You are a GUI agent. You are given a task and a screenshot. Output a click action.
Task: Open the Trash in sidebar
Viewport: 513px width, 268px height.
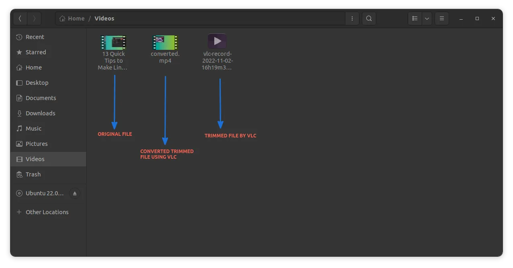[33, 174]
